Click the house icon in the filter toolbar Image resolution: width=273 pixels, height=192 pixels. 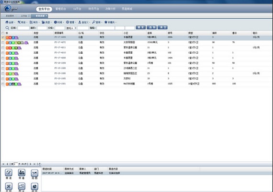[7, 22]
